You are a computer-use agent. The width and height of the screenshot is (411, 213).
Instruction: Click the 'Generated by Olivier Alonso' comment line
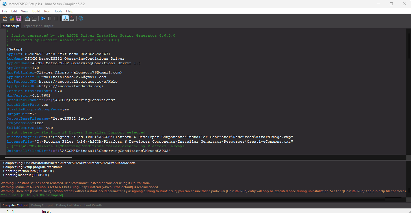[x=63, y=40]
